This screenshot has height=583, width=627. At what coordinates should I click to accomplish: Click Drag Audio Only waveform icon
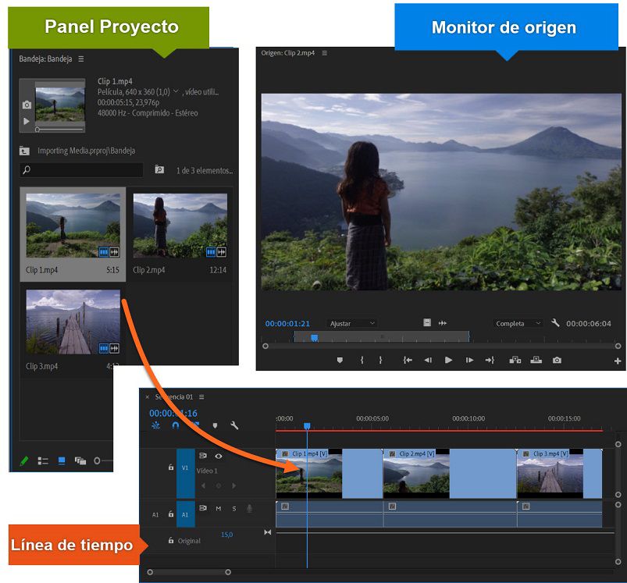[x=442, y=323]
